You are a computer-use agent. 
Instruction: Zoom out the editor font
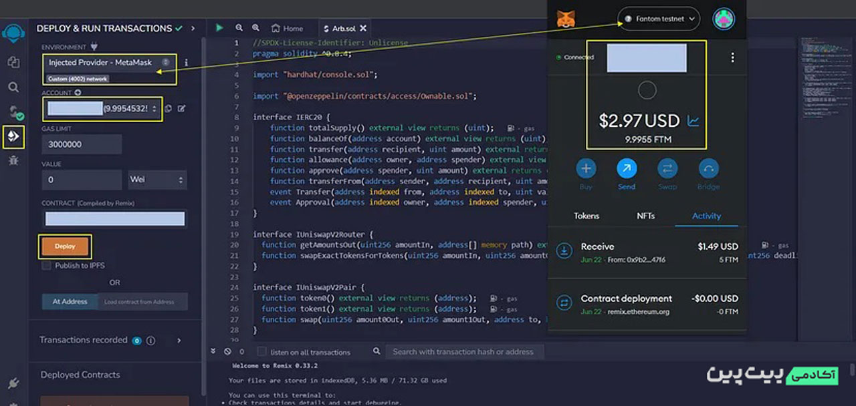click(x=239, y=28)
